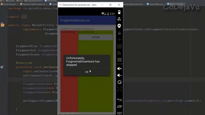Maximize the Genymotion window
Image resolution: width=205 pixels, height=115 pixels.
pyautogui.click(x=110, y=5)
